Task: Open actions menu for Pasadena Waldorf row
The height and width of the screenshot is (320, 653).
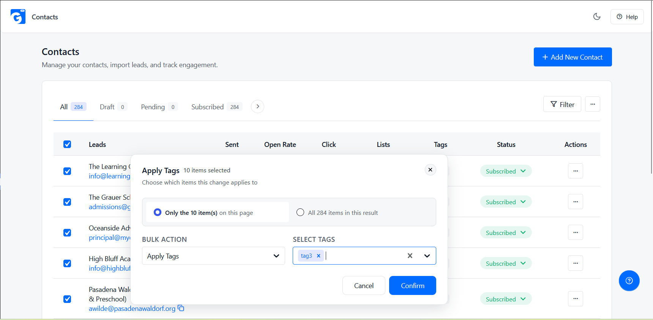Action: point(576,299)
